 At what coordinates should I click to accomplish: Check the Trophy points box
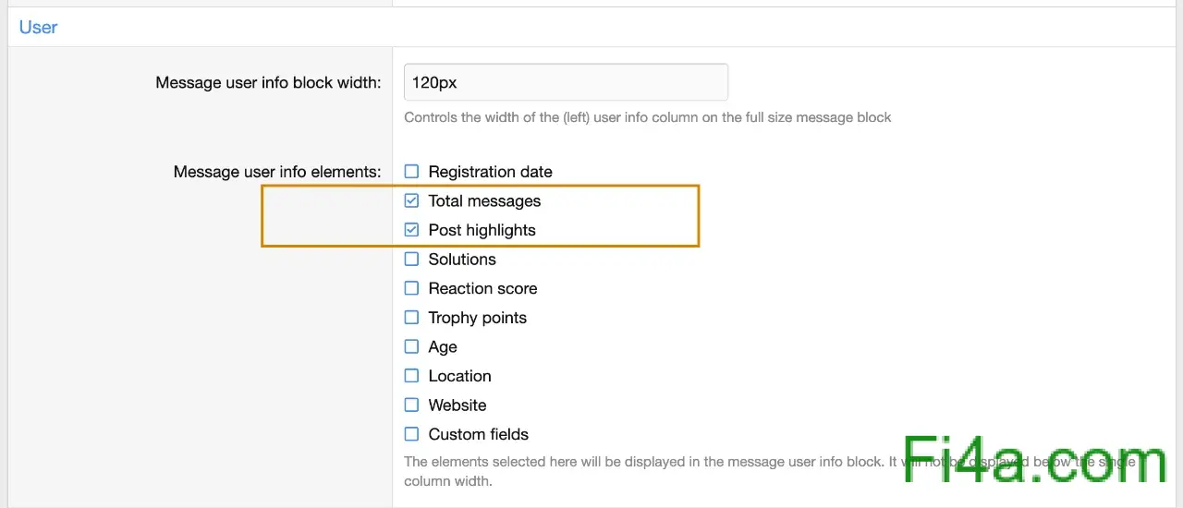pyautogui.click(x=411, y=318)
